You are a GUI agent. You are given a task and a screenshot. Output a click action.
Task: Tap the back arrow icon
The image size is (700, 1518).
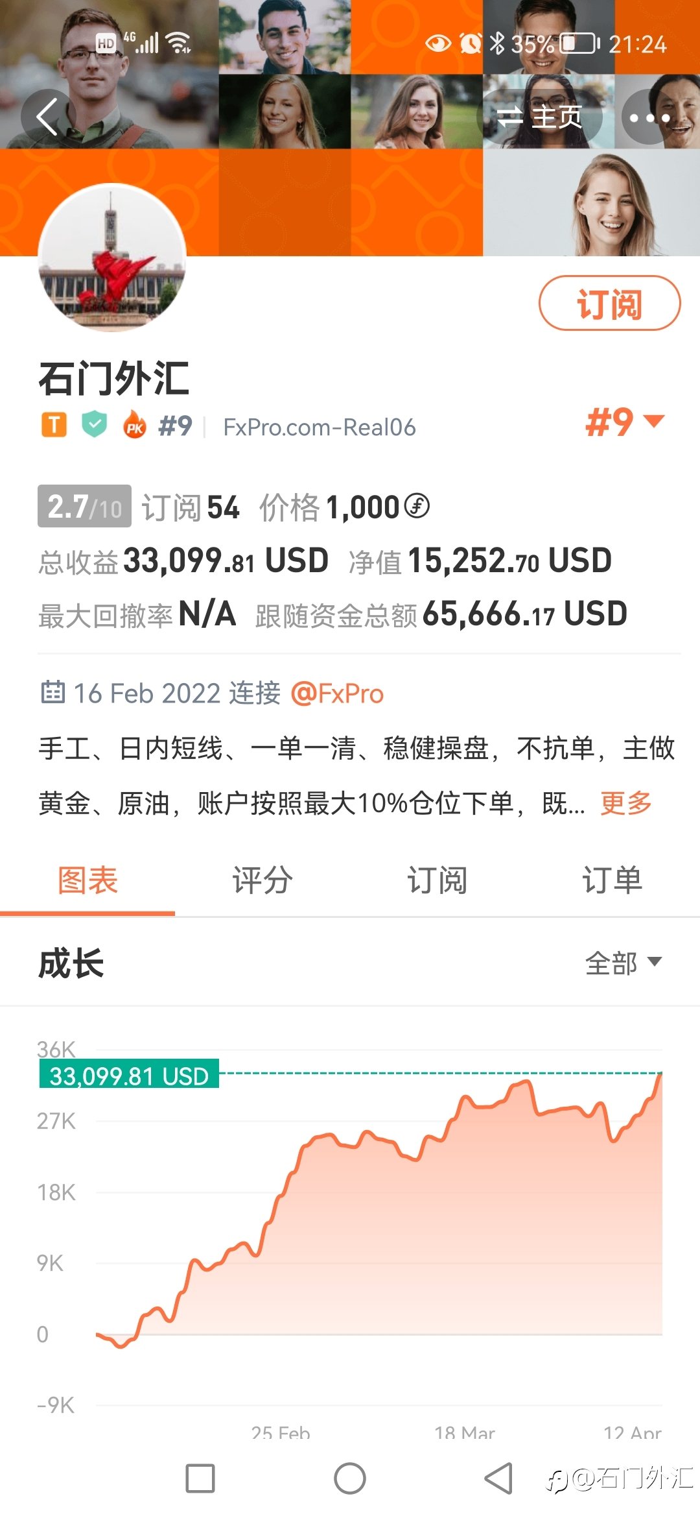[x=48, y=117]
